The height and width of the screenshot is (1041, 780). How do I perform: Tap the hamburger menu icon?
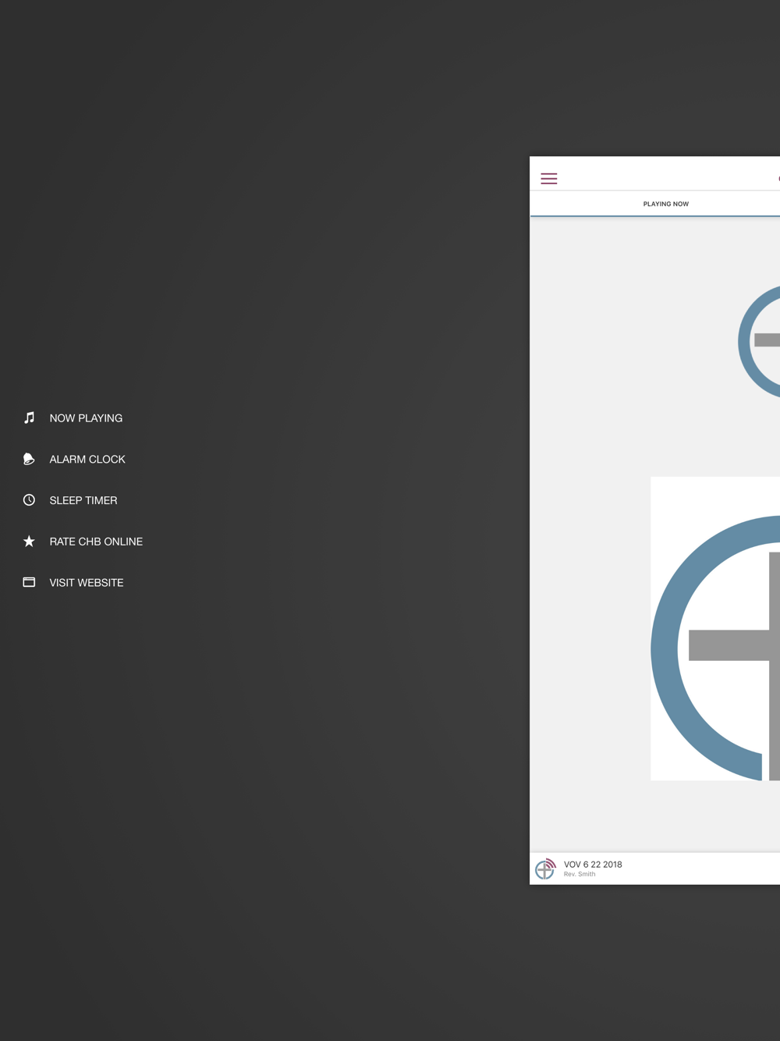click(x=549, y=179)
